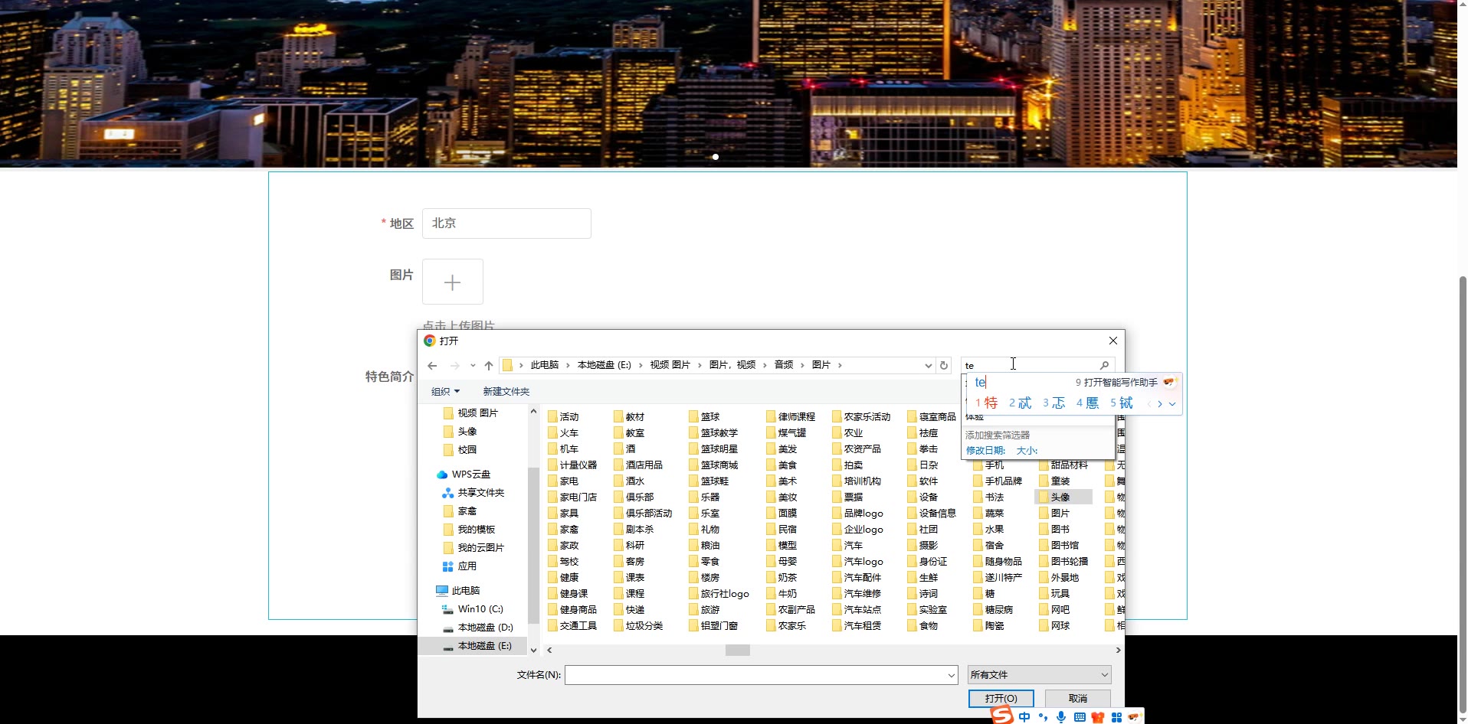Screen dimensions: 1468x724
Task: Open the Sogou skin (shirt) icon
Action: tap(1098, 717)
